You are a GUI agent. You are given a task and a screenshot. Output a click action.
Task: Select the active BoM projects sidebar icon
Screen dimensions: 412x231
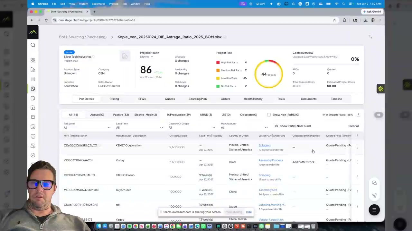click(33, 89)
